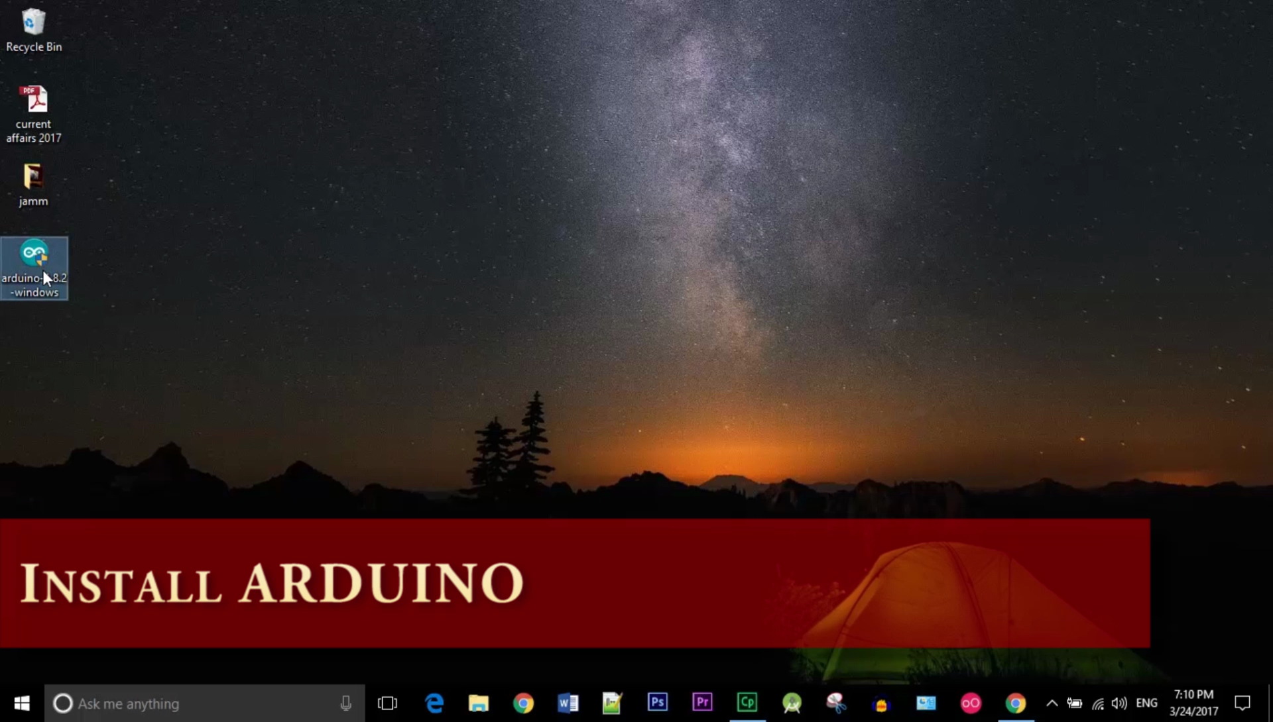Open the orange and blue app icon beside the Snipping Tool

881,703
